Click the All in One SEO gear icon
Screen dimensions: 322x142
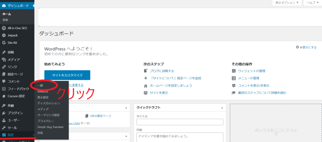(x=4, y=28)
